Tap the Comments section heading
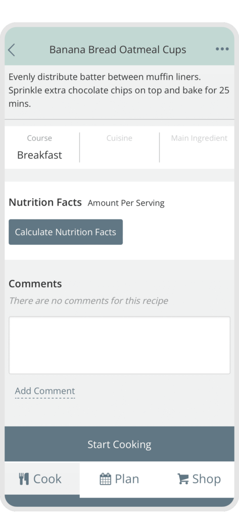Screen dimensions: 239x518 pyautogui.click(x=35, y=284)
